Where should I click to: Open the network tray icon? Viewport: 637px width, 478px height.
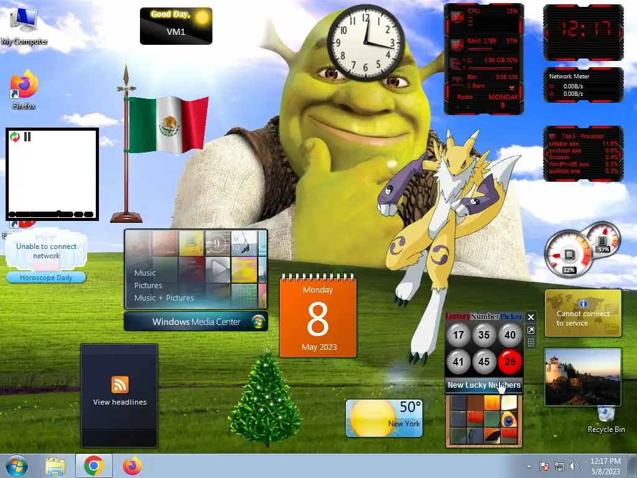pos(559,466)
